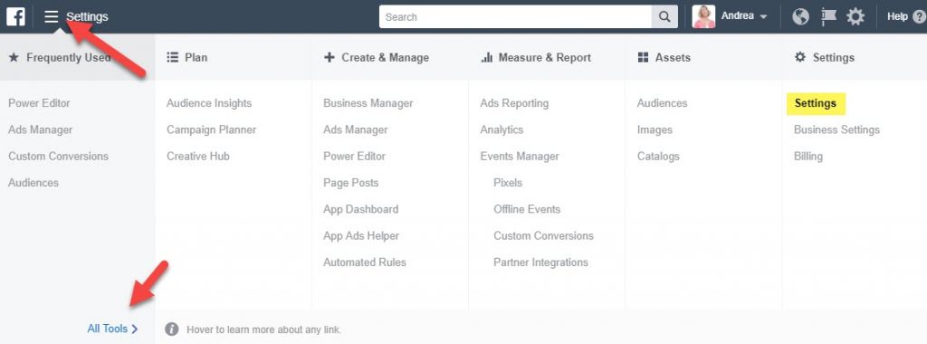This screenshot has height=344, width=927.
Task: Open Page Posts
Action: click(x=350, y=183)
